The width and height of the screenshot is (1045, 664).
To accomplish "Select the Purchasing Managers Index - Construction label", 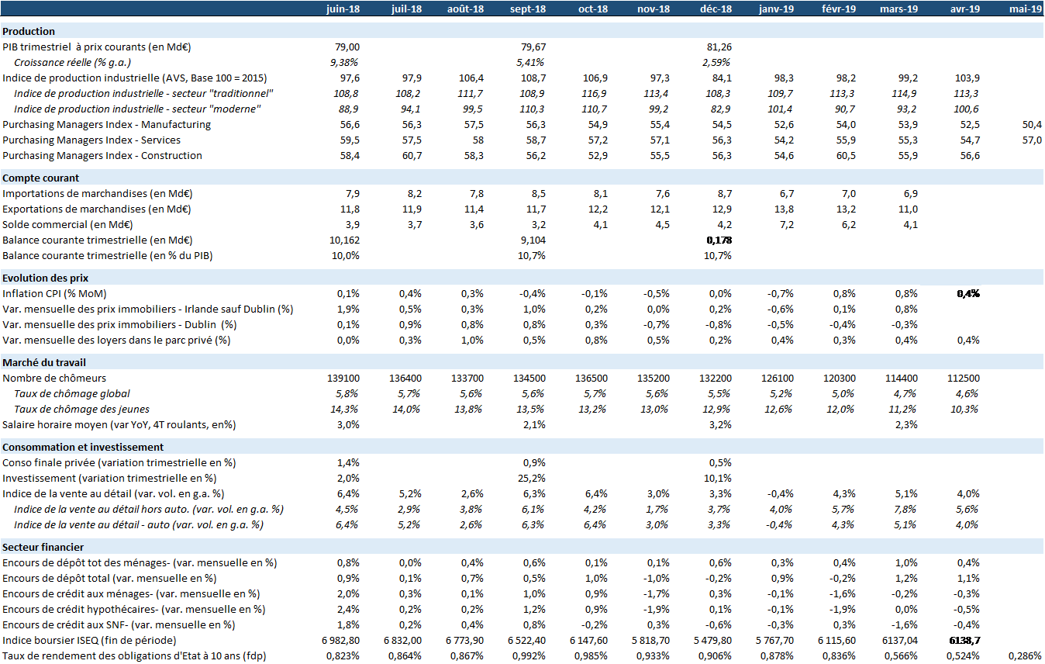I will tap(102, 156).
